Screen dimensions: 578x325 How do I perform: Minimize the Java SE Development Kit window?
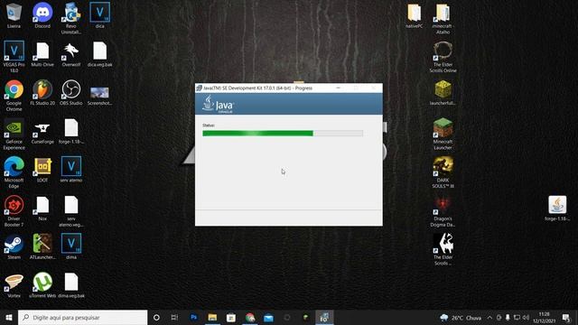pyautogui.click(x=338, y=88)
